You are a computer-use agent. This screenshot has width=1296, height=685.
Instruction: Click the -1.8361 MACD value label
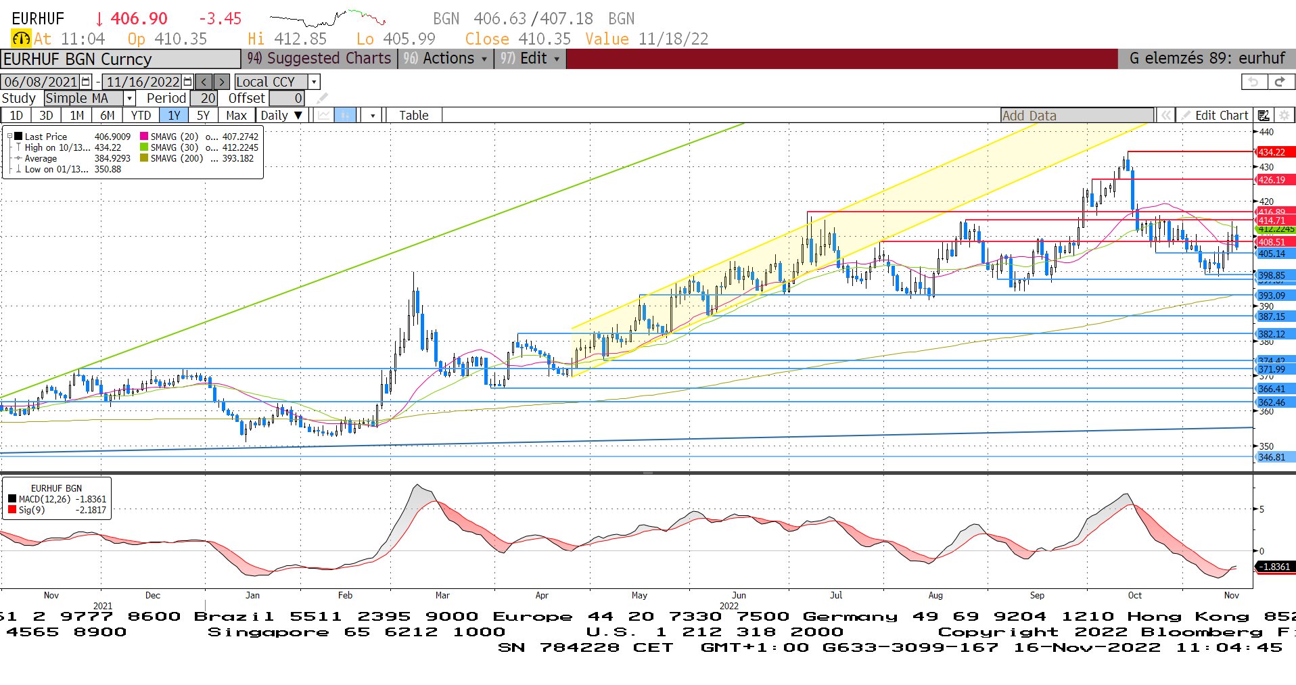pos(1275,567)
